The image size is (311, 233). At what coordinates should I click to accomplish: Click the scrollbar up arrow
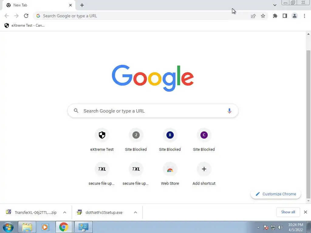308,34
